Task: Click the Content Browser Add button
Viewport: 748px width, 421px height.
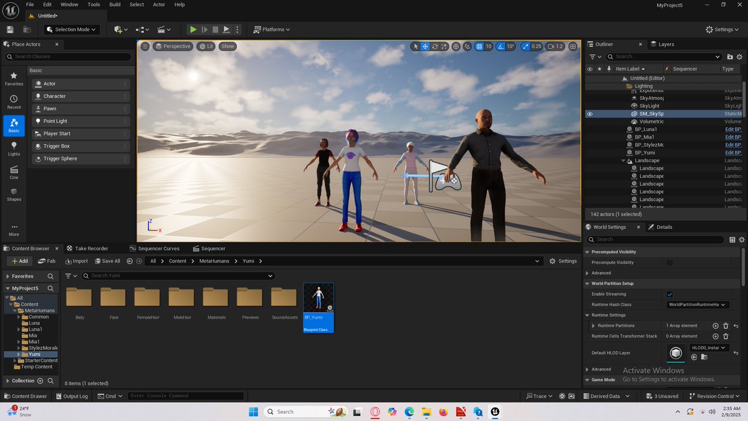Action: [19, 261]
